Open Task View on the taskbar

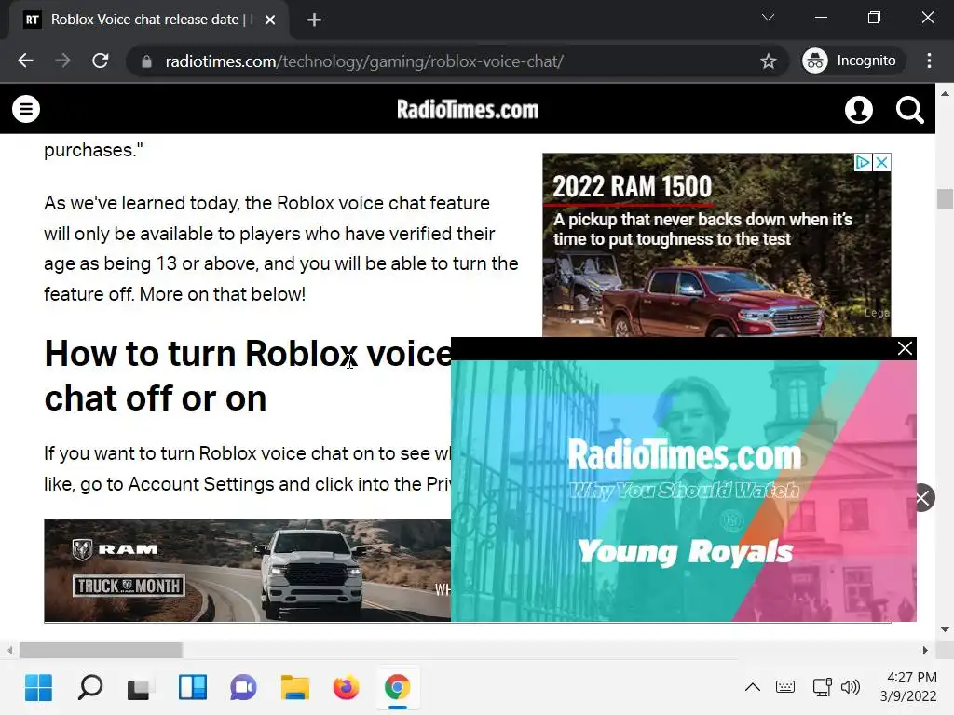140,688
